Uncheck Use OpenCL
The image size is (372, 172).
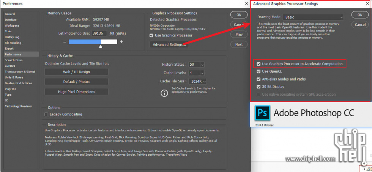[x=259, y=71]
